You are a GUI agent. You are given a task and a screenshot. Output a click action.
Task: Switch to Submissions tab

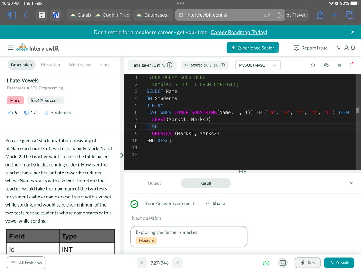tap(79, 65)
